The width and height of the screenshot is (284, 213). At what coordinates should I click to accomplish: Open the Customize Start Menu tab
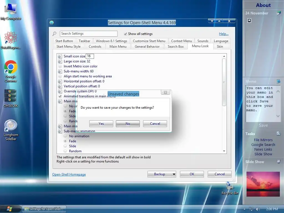tap(149, 41)
